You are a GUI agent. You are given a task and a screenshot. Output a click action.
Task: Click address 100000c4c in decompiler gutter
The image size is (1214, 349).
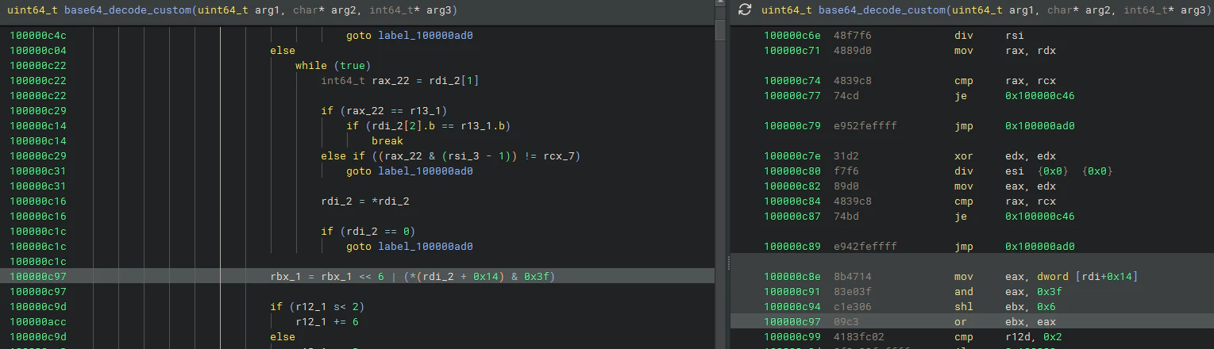[37, 36]
